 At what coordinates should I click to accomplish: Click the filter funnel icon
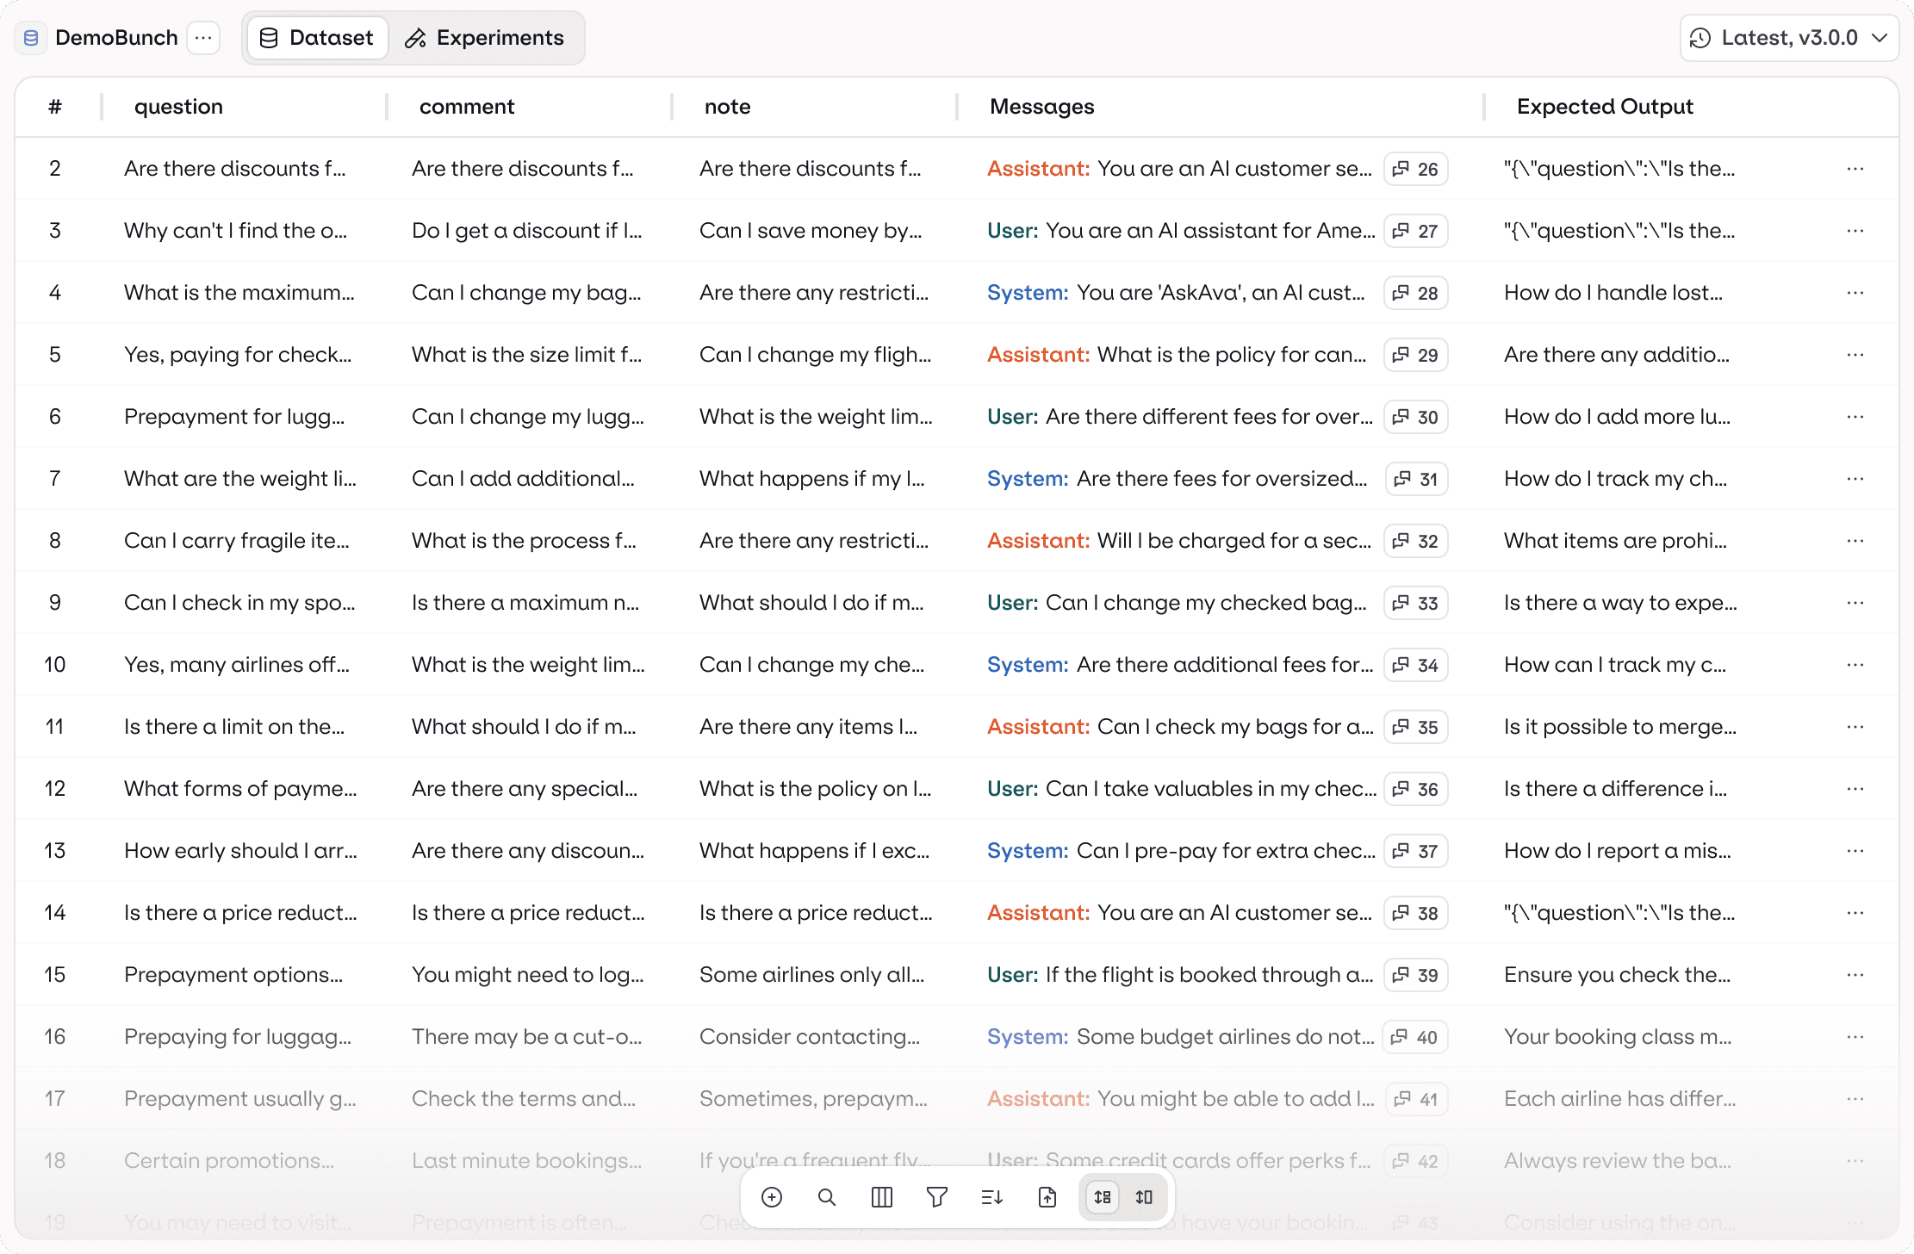(937, 1197)
